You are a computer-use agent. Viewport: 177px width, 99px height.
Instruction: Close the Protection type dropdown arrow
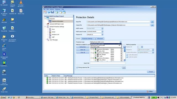click(x=121, y=42)
